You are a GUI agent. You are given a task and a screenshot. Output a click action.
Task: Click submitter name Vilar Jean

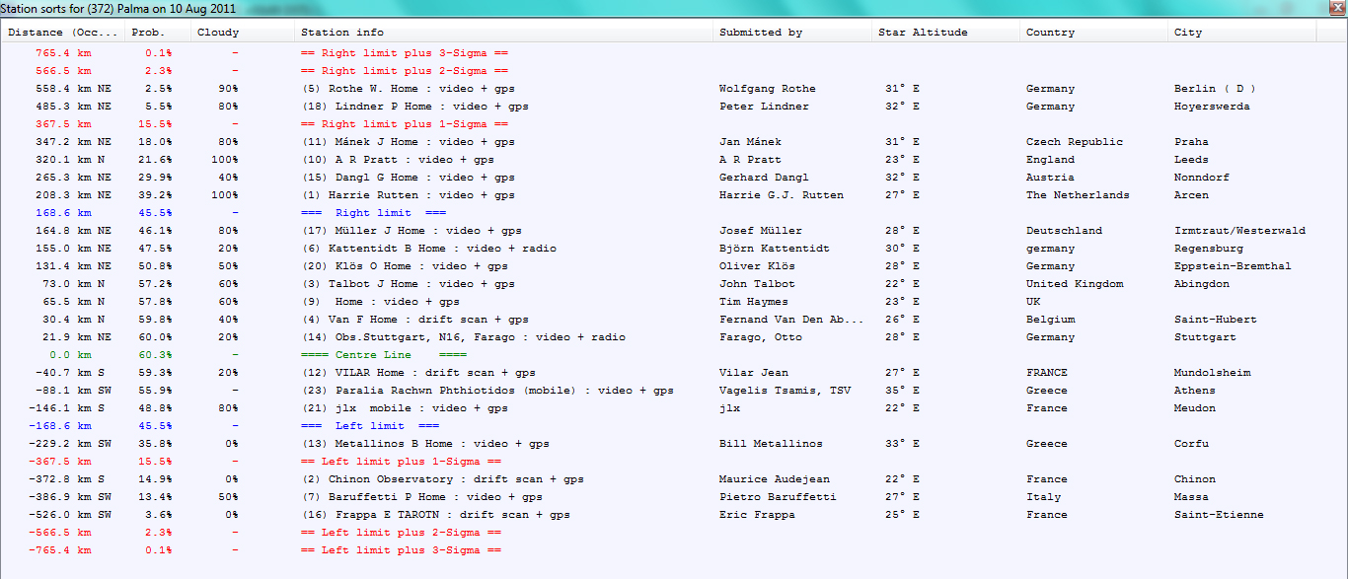click(x=753, y=373)
